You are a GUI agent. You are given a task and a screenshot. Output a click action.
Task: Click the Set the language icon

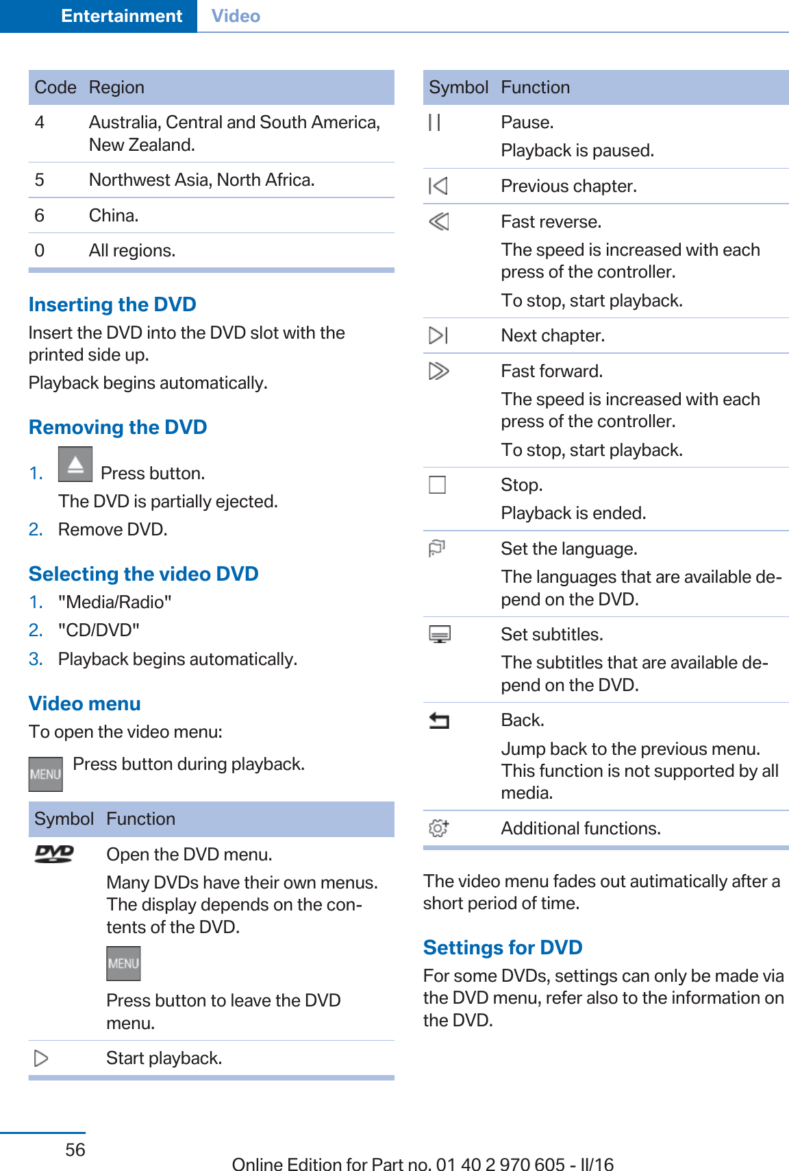(x=437, y=548)
